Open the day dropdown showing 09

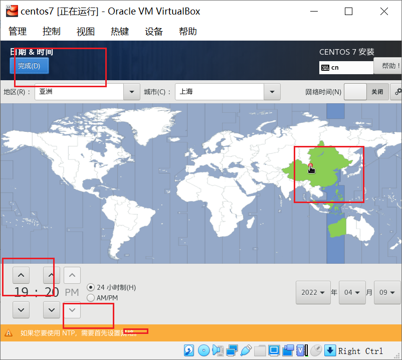coord(387,292)
